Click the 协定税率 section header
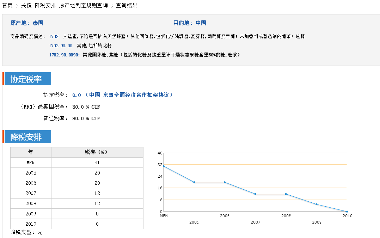380x238 pixels. click(26, 79)
